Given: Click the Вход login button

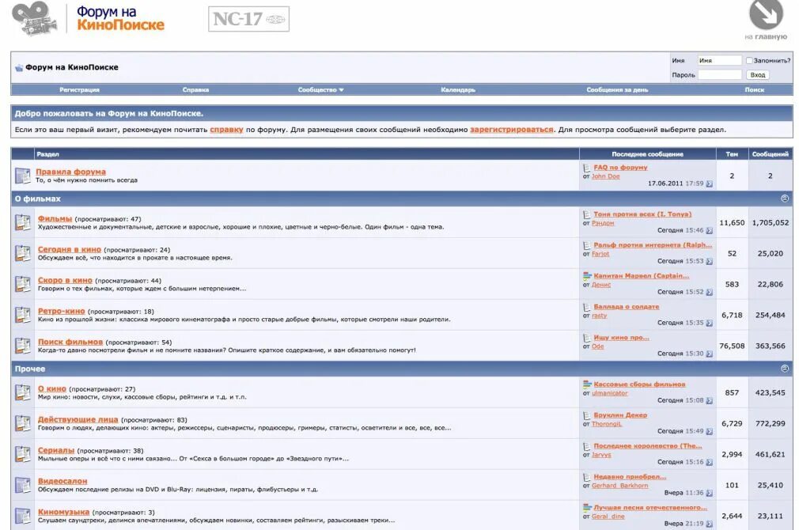Looking at the screenshot, I should click(758, 75).
